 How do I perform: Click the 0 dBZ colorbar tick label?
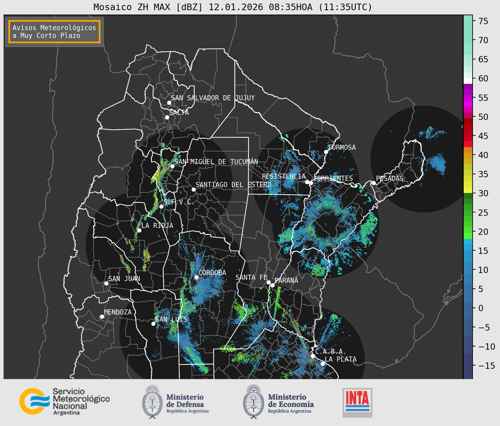[x=481, y=308]
